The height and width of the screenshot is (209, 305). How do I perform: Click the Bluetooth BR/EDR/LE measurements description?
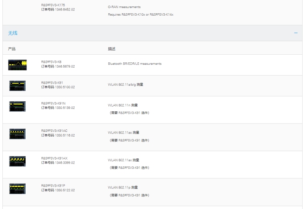(x=134, y=64)
